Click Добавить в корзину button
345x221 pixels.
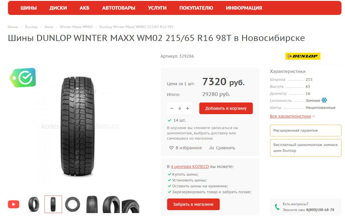click(x=226, y=108)
